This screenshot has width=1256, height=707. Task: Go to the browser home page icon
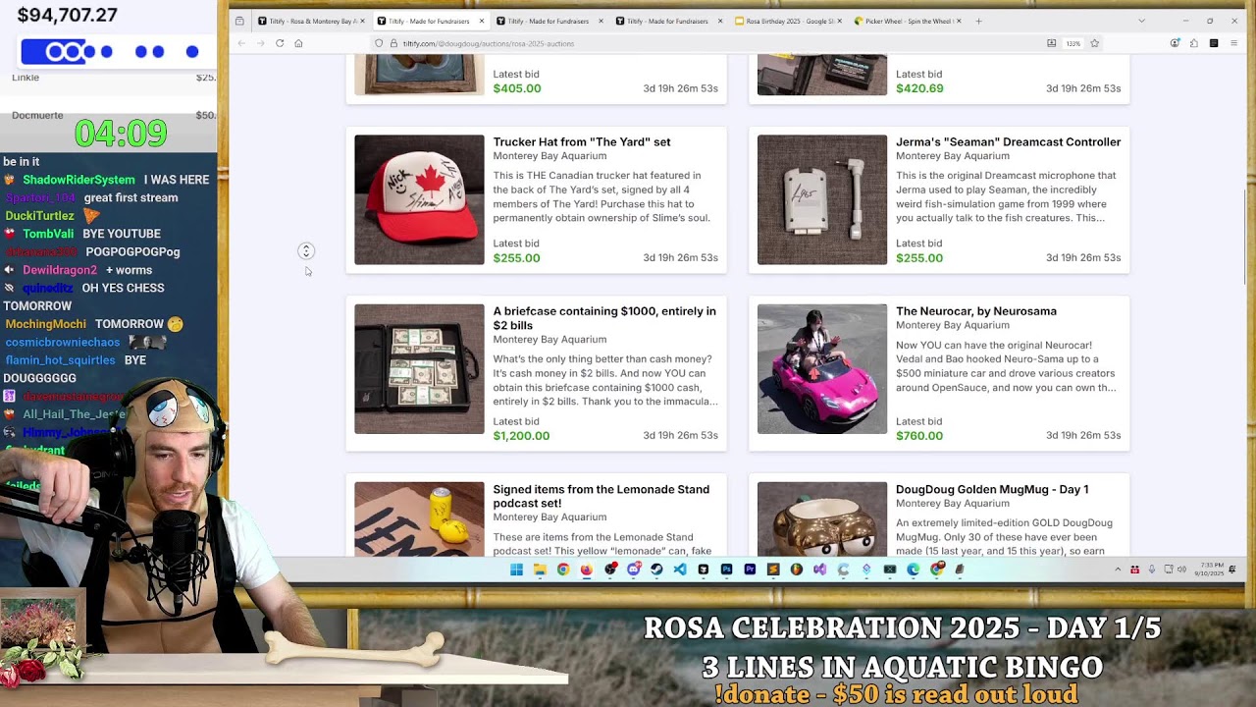click(298, 43)
